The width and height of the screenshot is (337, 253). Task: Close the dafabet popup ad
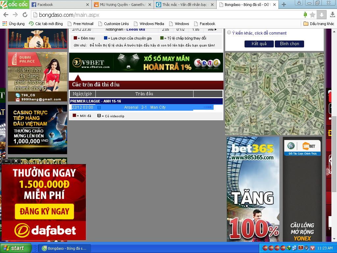(x=16, y=161)
